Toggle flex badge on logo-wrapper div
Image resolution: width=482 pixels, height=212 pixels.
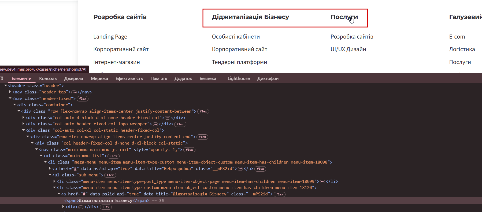180,124
